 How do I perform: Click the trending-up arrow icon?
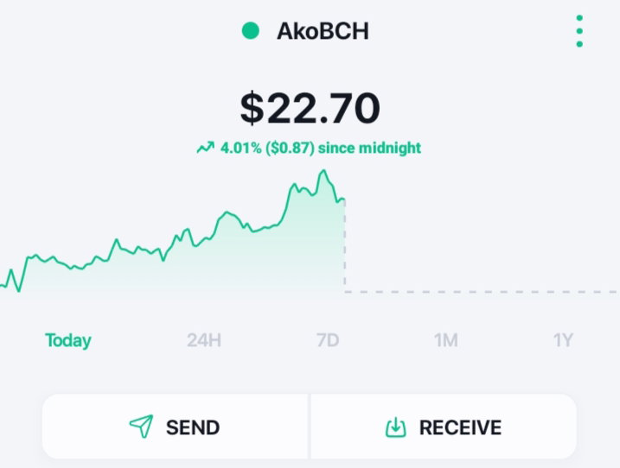click(x=206, y=148)
